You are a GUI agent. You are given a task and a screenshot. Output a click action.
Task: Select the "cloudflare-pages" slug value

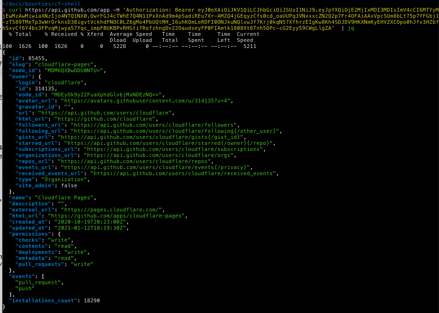pyautogui.click(x=64, y=64)
